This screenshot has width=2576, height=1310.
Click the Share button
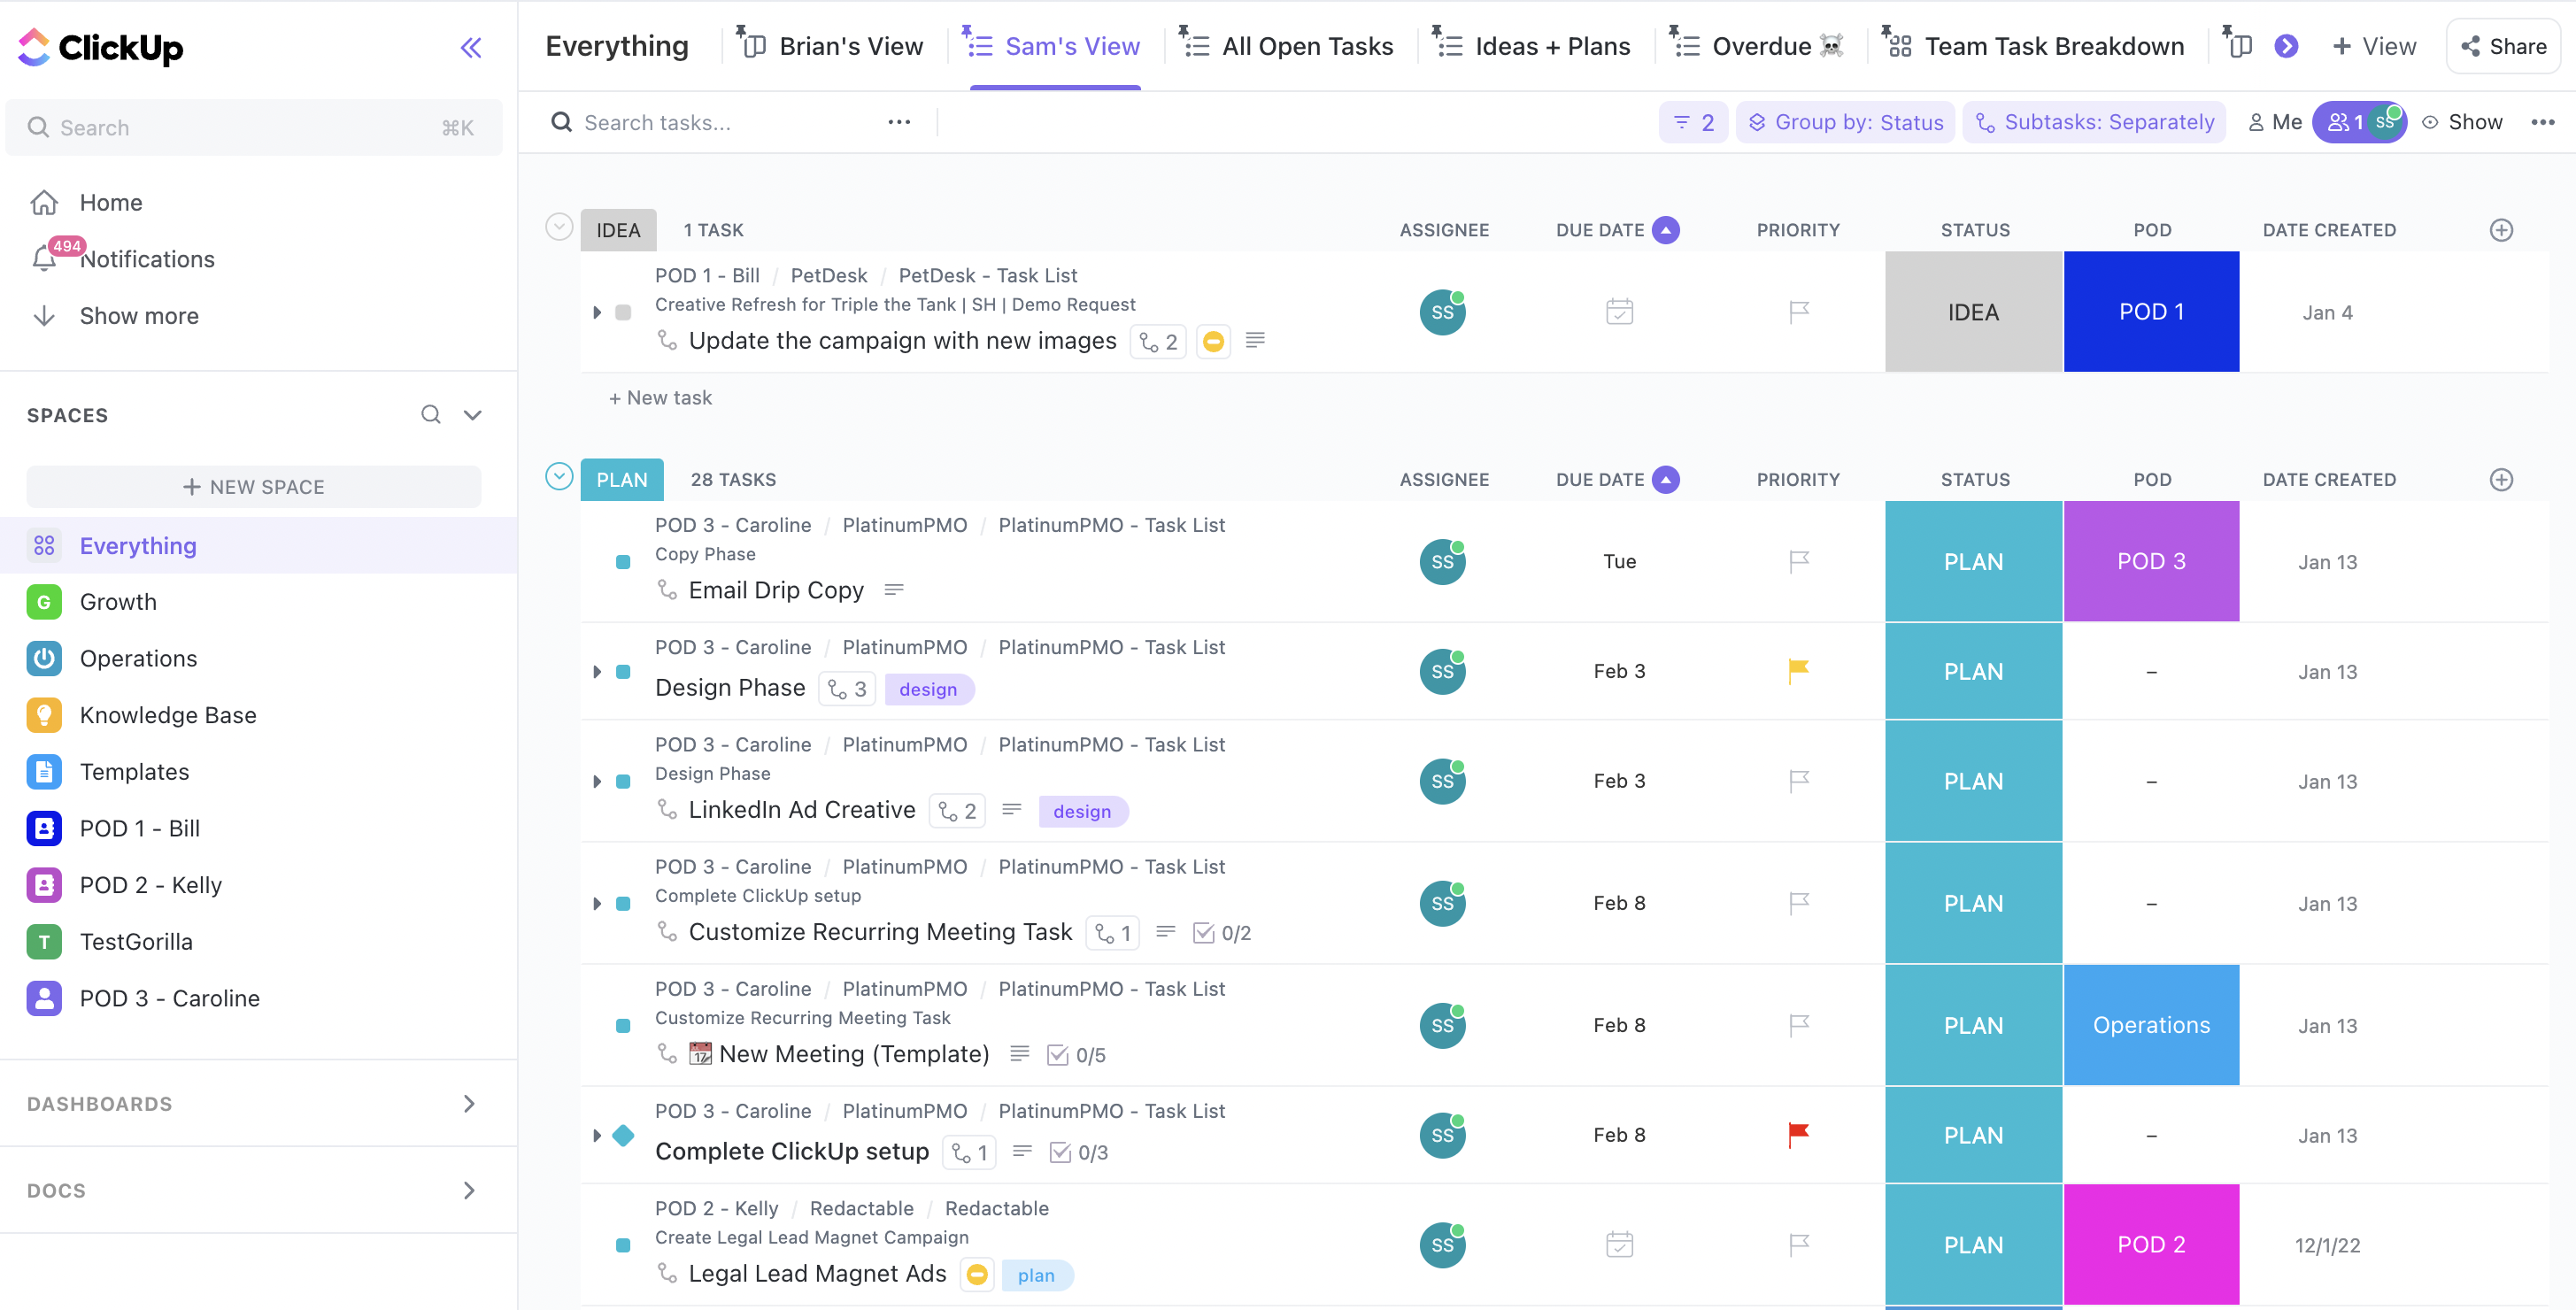(2504, 46)
